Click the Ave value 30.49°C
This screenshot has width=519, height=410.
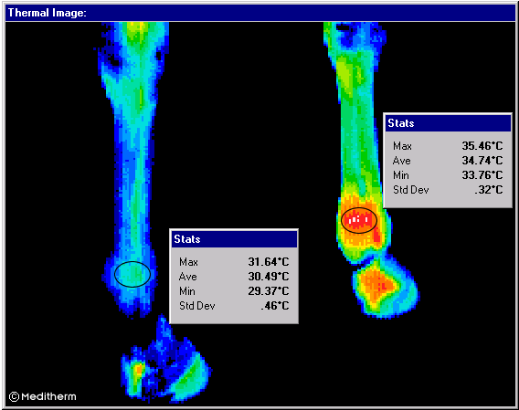click(x=269, y=277)
